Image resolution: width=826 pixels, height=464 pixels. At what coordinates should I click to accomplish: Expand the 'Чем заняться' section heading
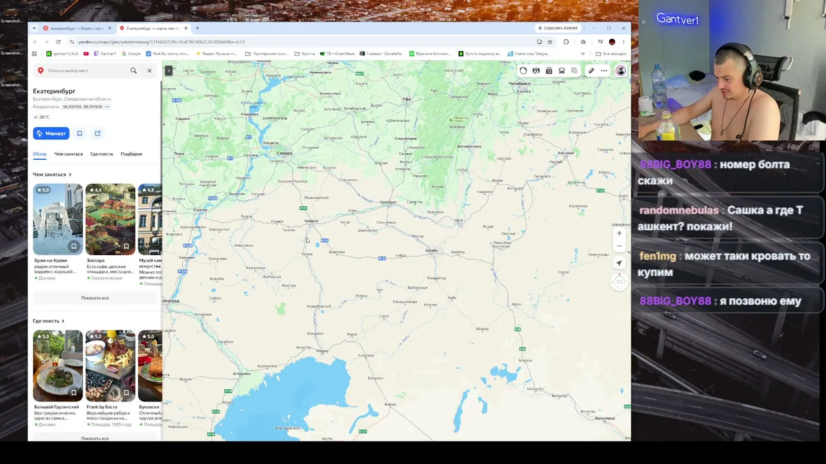tap(52, 175)
